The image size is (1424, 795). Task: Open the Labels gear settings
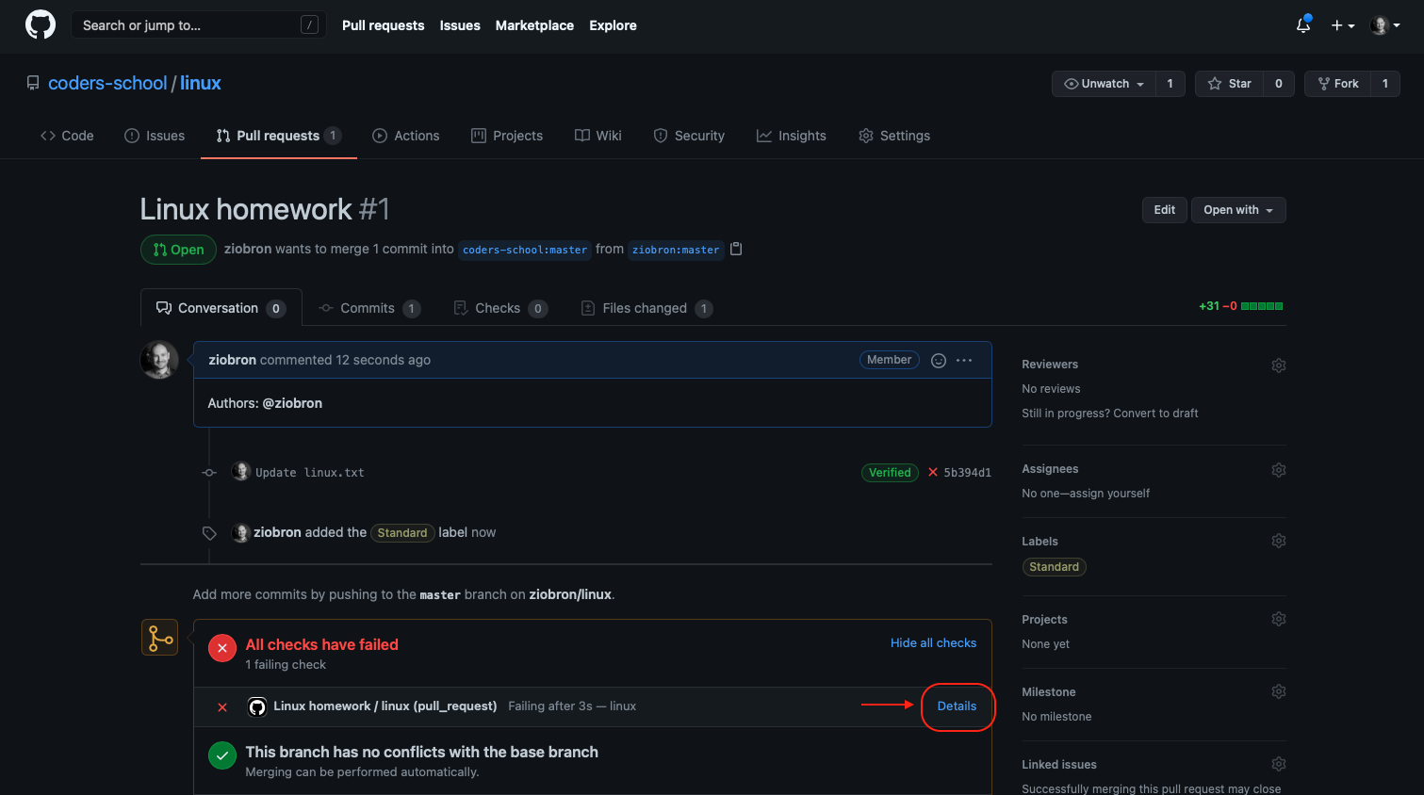(1279, 541)
